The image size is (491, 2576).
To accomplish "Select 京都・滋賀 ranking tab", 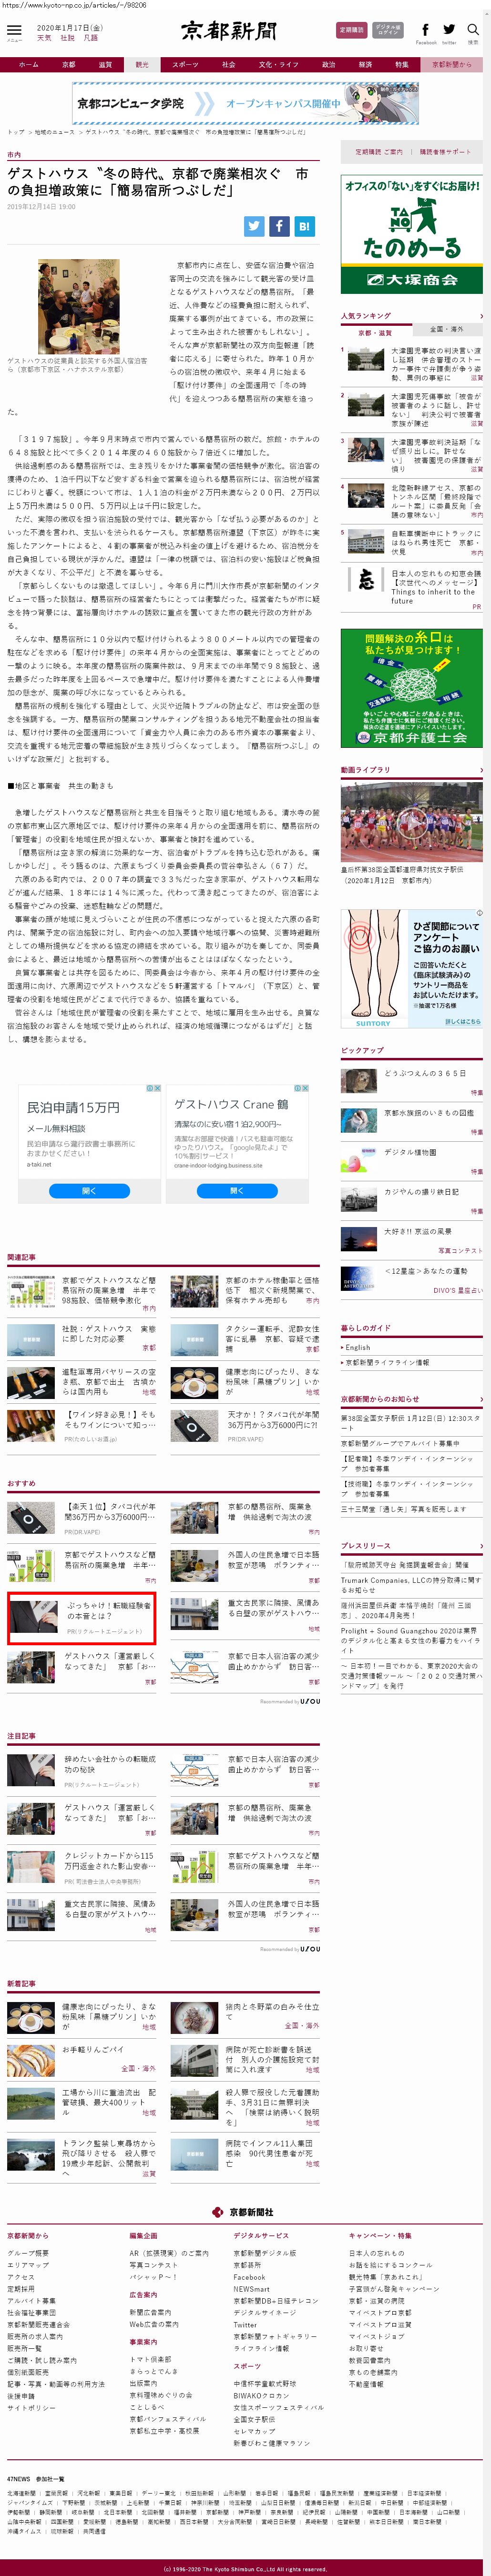I will (375, 331).
